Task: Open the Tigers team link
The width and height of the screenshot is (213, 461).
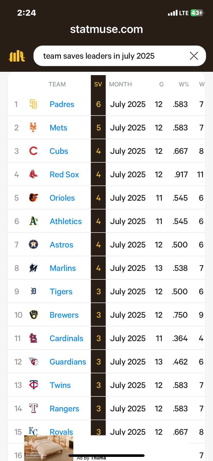Action: point(61,291)
